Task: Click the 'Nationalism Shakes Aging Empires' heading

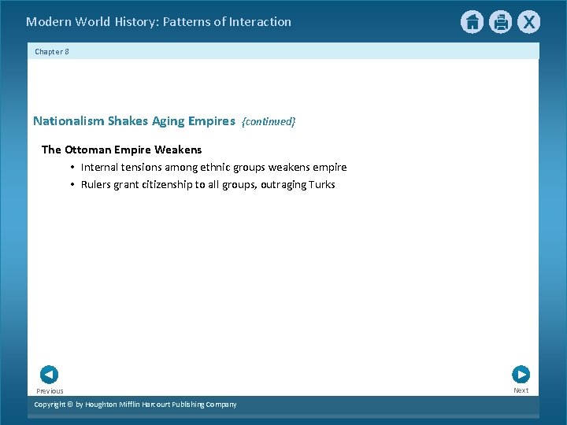Action: (x=134, y=120)
